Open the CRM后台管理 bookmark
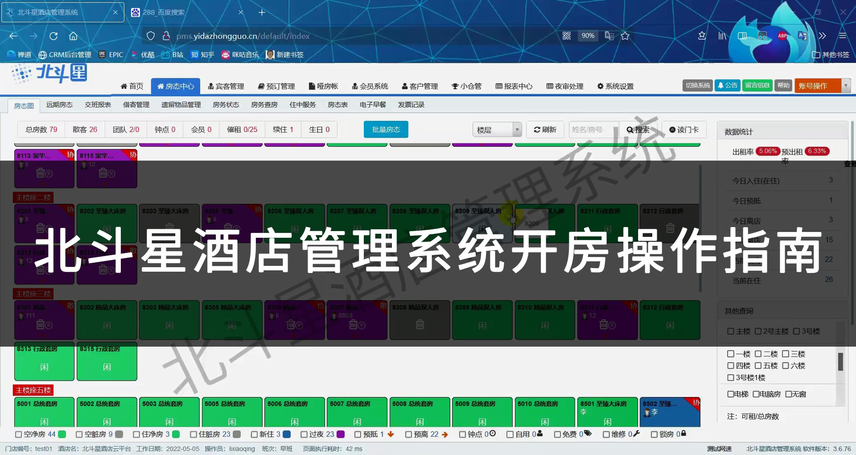856x455 pixels. coord(65,54)
